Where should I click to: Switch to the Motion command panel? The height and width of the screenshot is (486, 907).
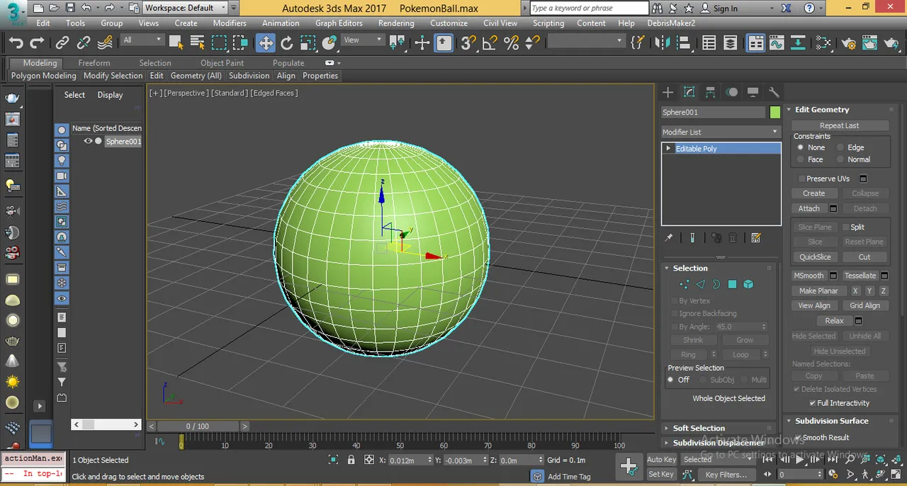pos(731,92)
